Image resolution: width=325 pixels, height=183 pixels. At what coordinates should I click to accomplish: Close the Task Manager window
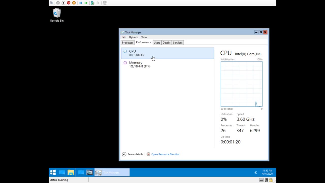(265, 32)
